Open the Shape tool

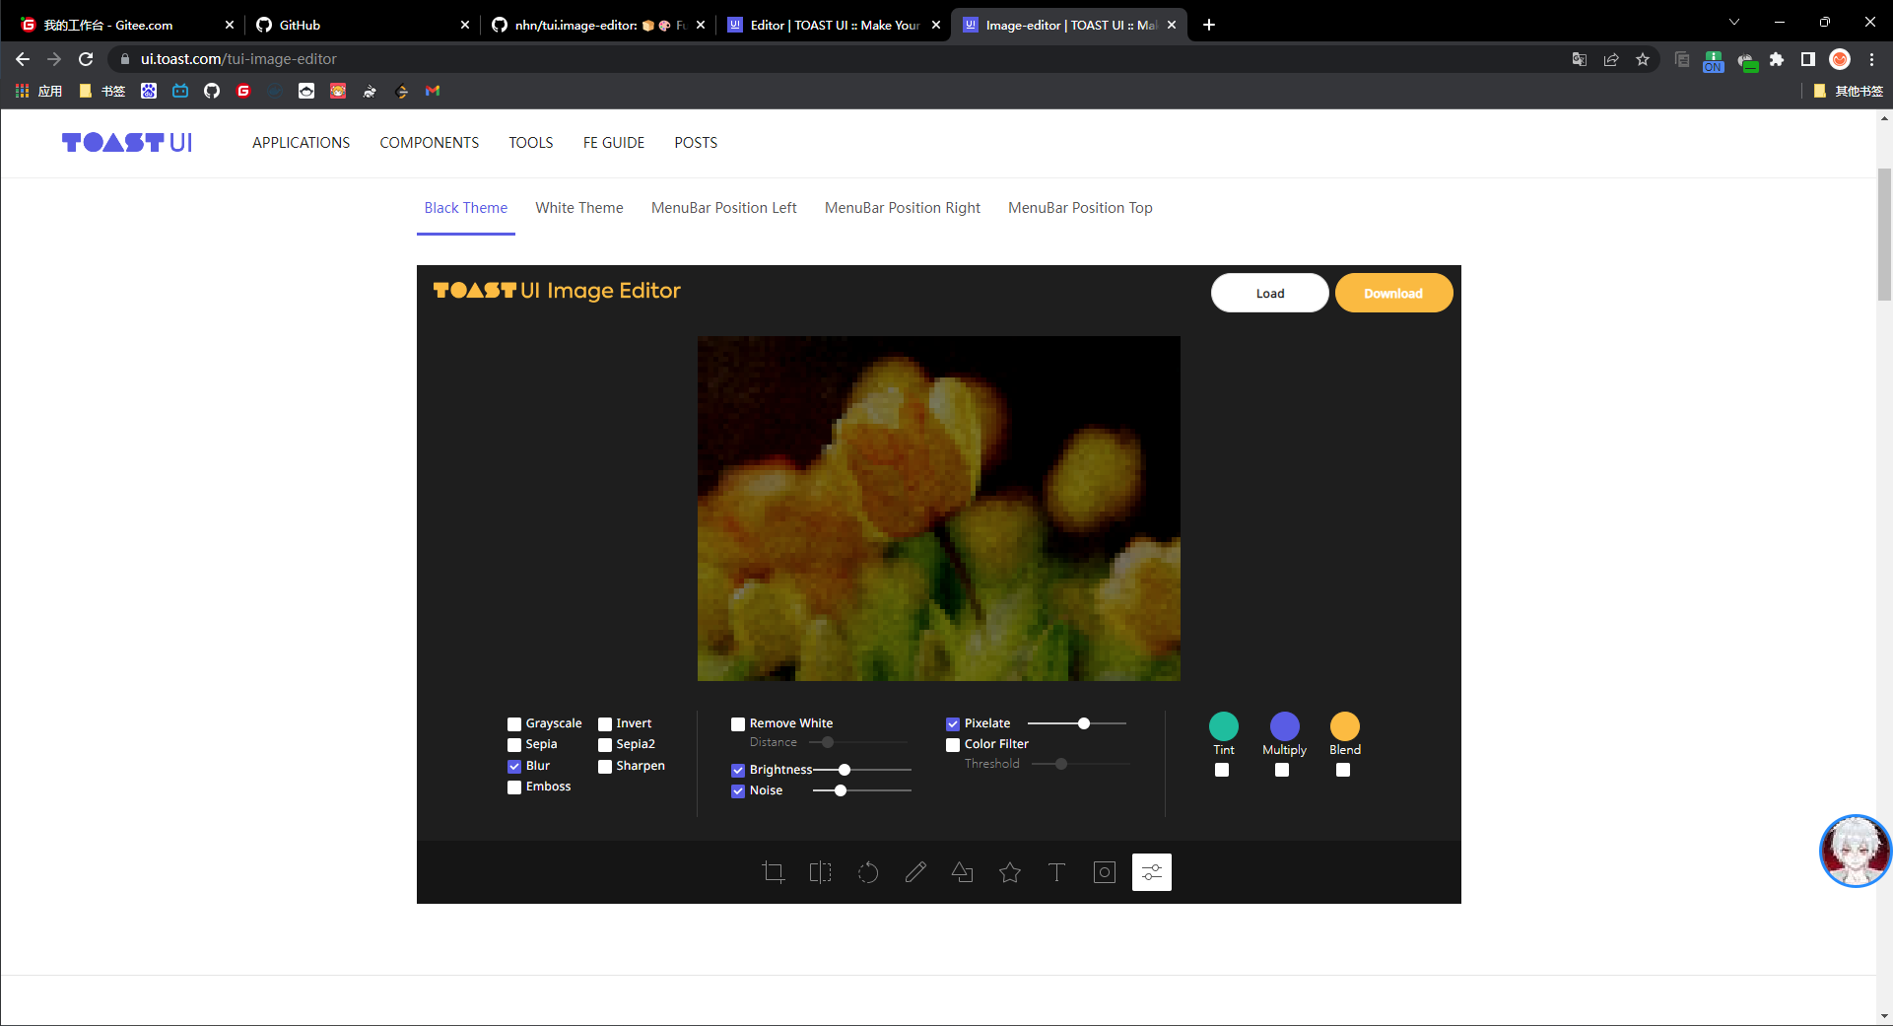(x=963, y=872)
